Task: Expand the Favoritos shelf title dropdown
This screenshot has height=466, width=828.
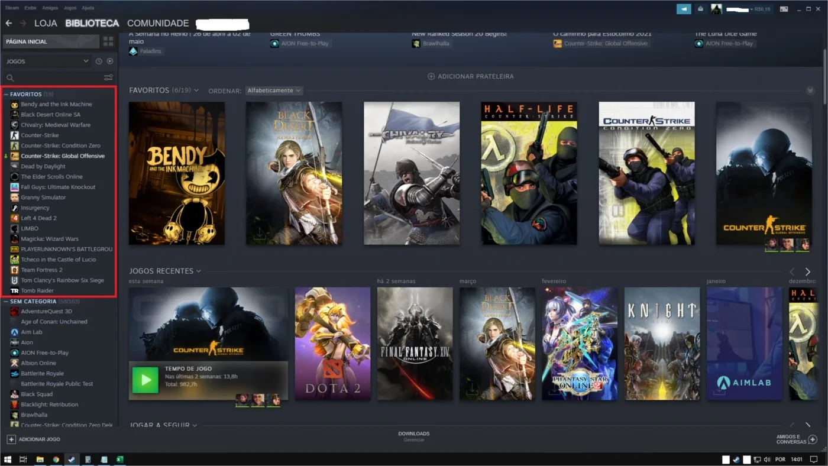Action: click(x=196, y=90)
